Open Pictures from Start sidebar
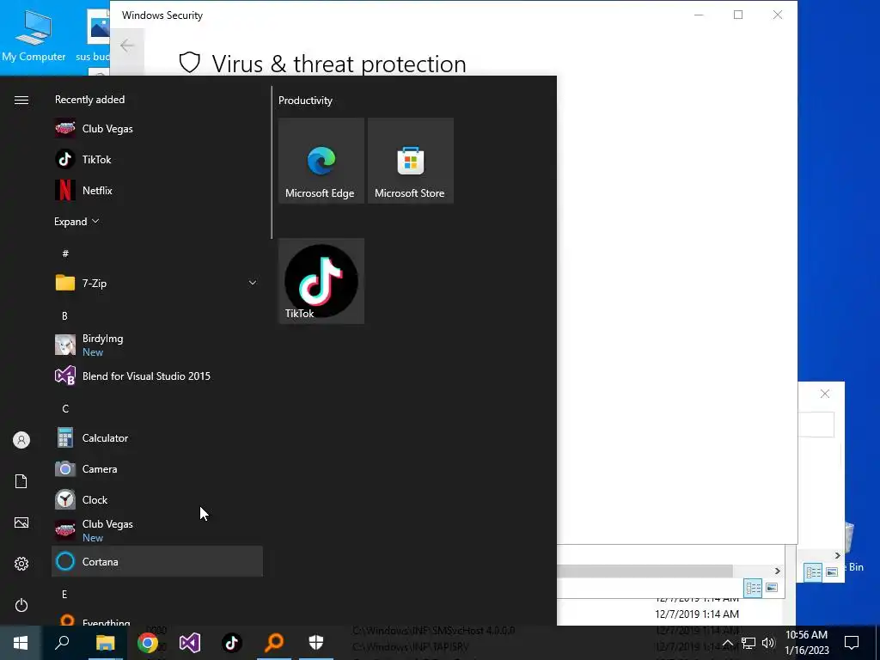Viewport: 880px width, 660px height. [x=21, y=522]
